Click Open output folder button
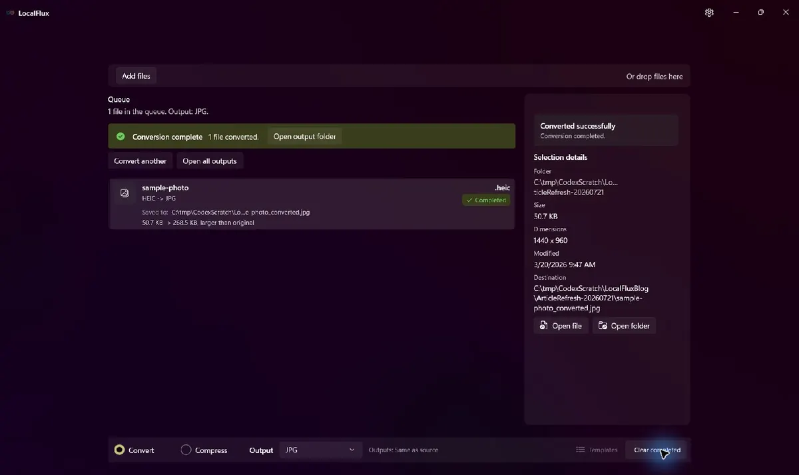Viewport: 799px width, 475px height. 304,137
